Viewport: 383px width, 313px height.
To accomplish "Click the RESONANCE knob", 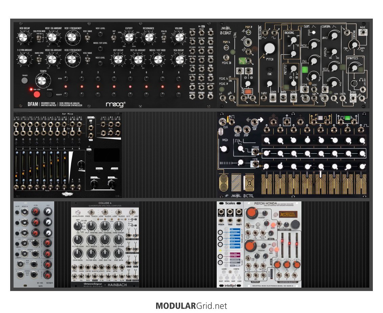I will coord(149,38).
